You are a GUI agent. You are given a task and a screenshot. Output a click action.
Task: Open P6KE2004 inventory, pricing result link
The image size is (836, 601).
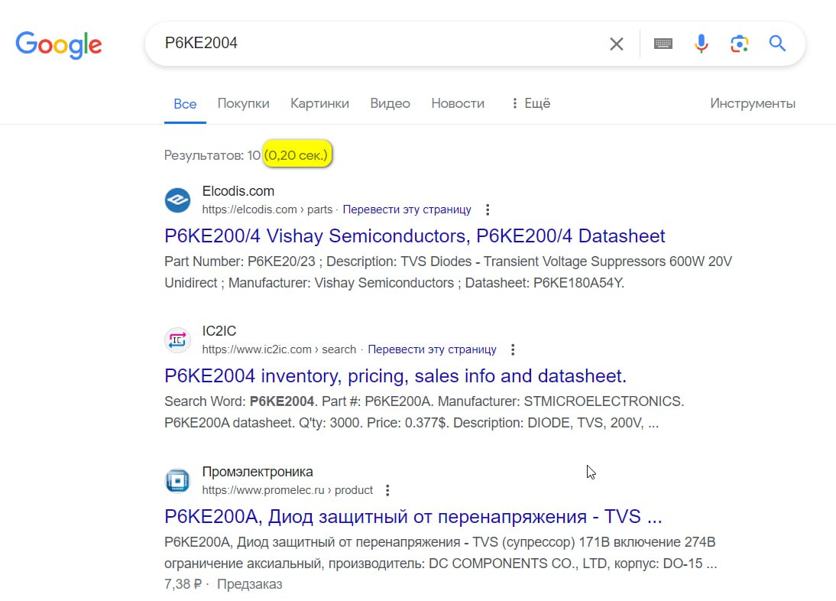pos(395,376)
